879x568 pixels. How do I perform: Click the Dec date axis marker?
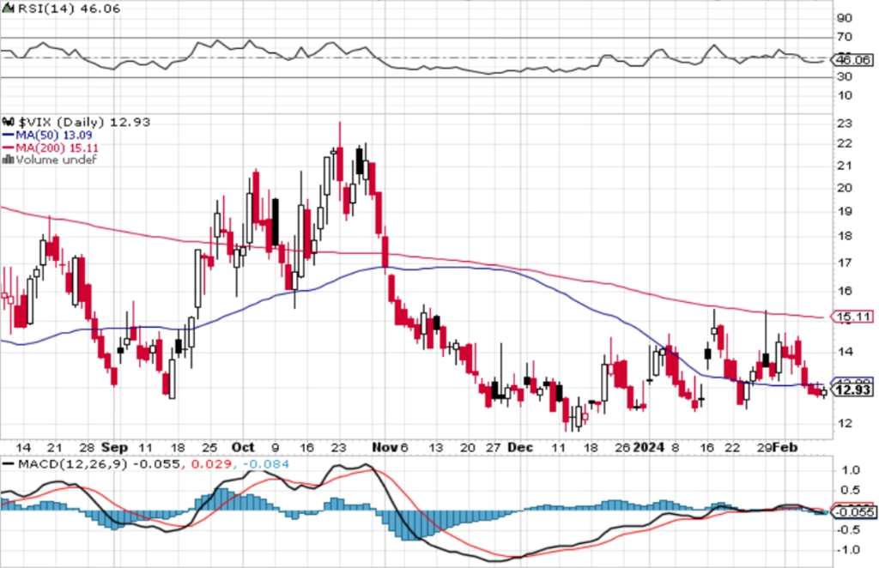point(519,448)
